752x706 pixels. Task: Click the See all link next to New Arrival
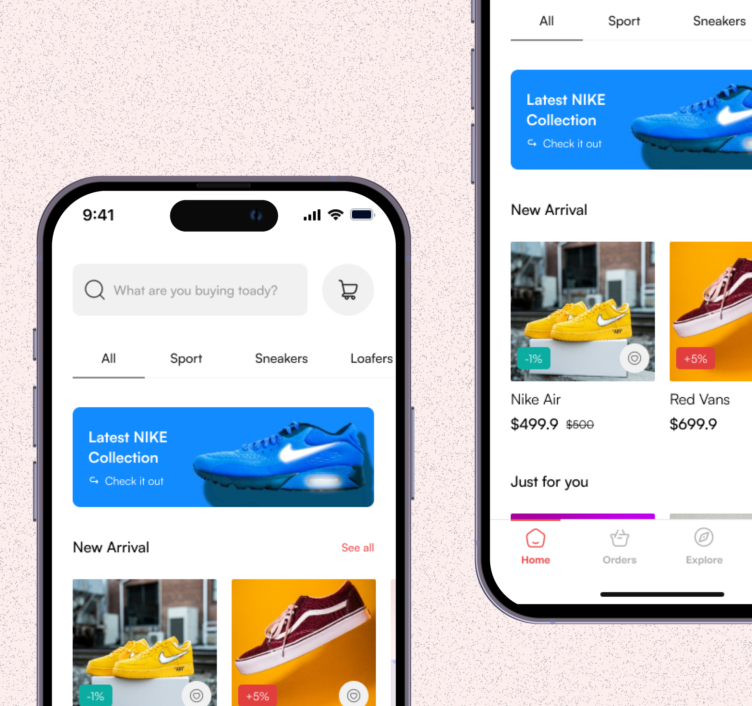(x=357, y=548)
